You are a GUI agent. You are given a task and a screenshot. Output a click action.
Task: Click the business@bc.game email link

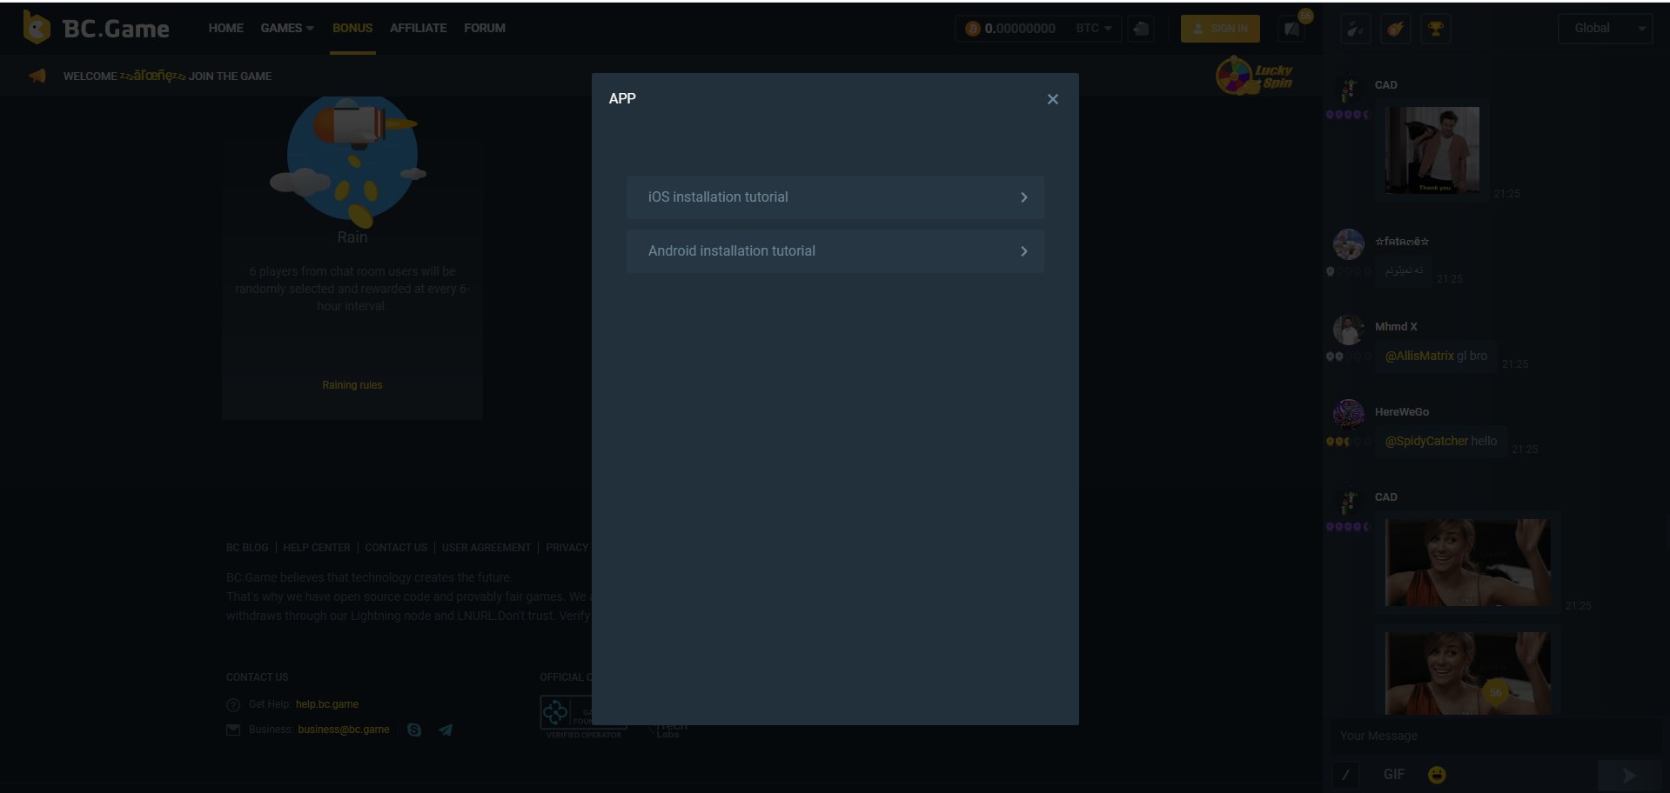pos(344,730)
